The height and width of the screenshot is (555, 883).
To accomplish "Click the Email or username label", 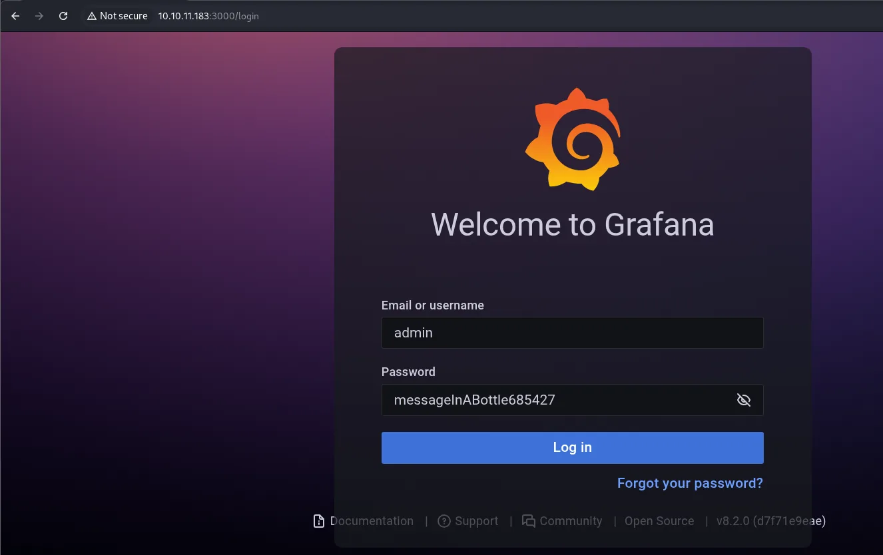I will (x=433, y=305).
